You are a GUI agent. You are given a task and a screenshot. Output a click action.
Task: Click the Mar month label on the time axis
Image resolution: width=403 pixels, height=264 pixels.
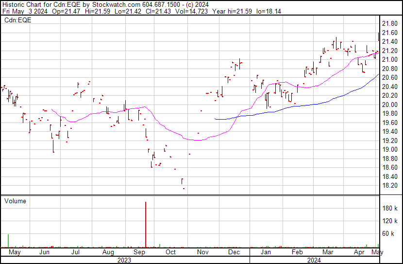[328, 253]
